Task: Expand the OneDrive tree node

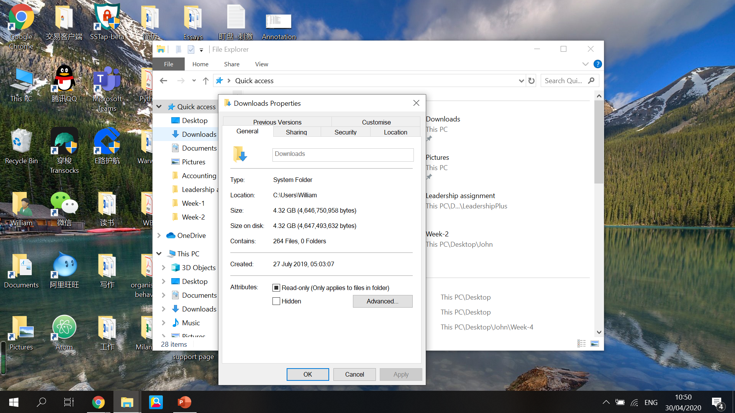Action: (x=159, y=235)
